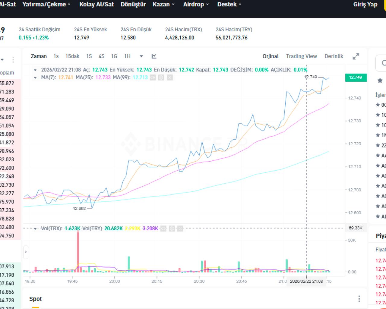Toggle Vol indicator visibility eye
This screenshot has height=309, width=386.
(163, 229)
